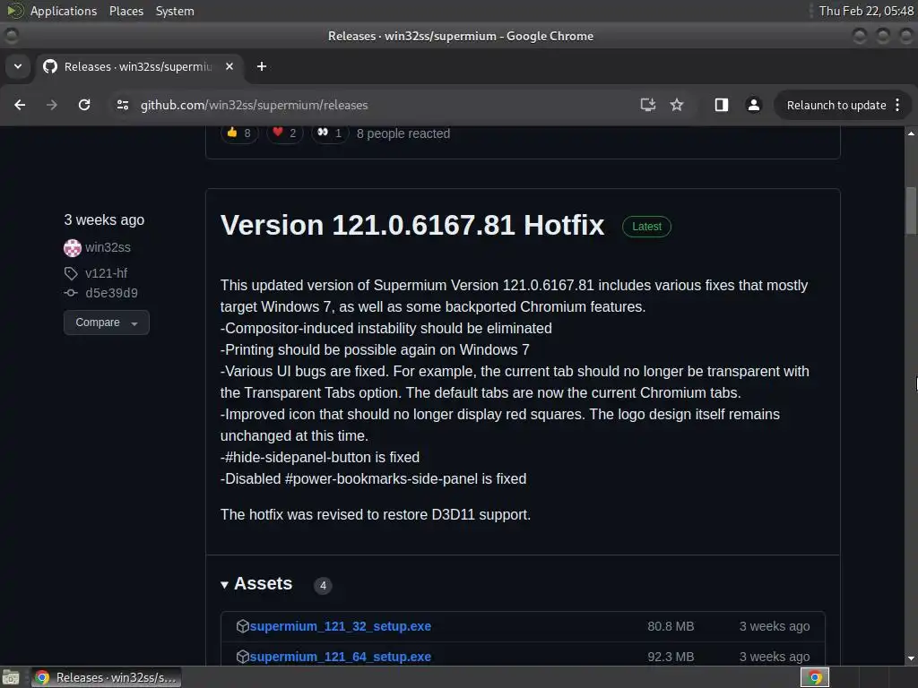Click the Releases window button in taskbar

pos(107,677)
